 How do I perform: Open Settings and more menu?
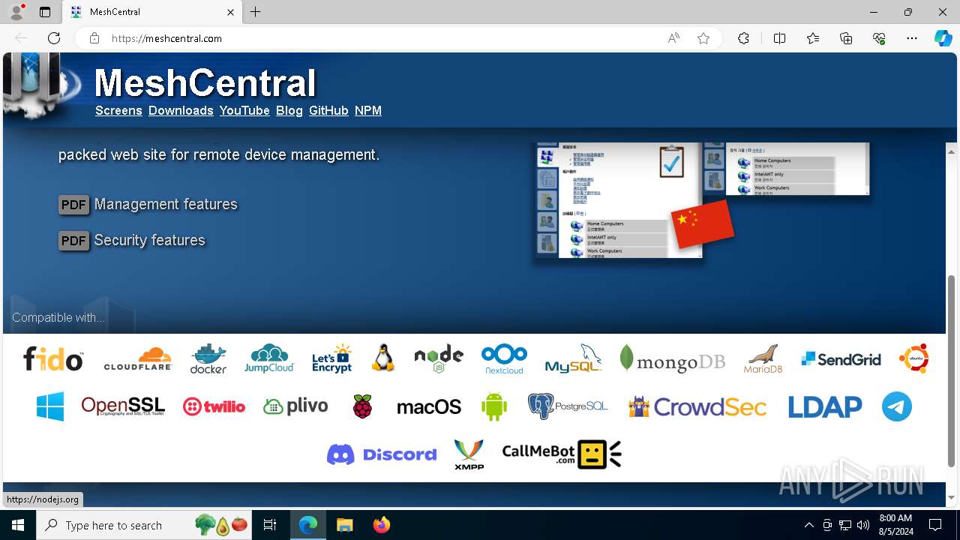point(912,38)
